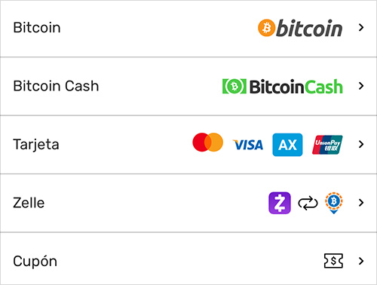Click the Mastercard icon

pyautogui.click(x=207, y=142)
